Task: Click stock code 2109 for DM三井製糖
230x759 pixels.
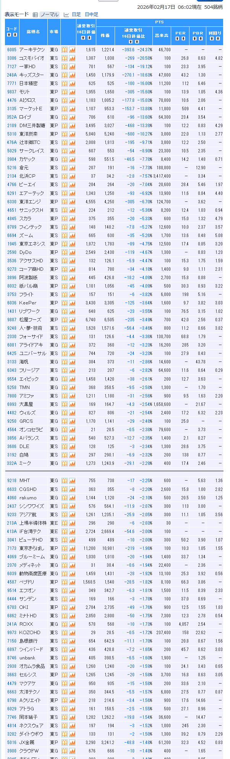Action: click(12, 126)
